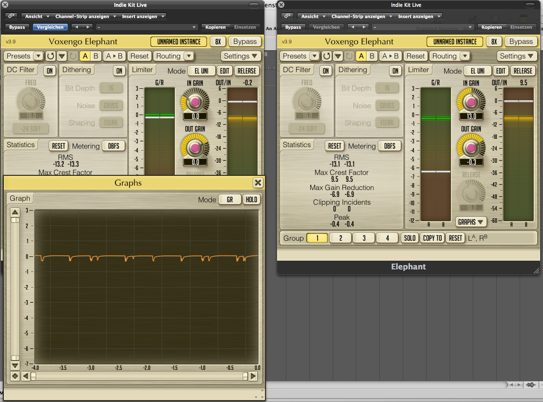Go to previous preset in window with highlighted Vergleichen

(x=76, y=27)
